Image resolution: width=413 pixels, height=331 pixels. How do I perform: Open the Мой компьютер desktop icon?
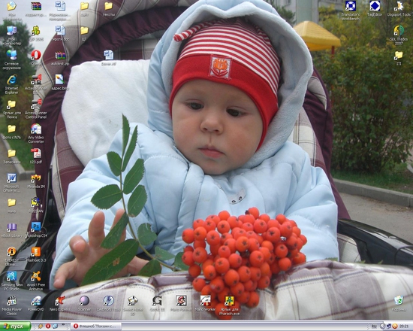click(11, 31)
